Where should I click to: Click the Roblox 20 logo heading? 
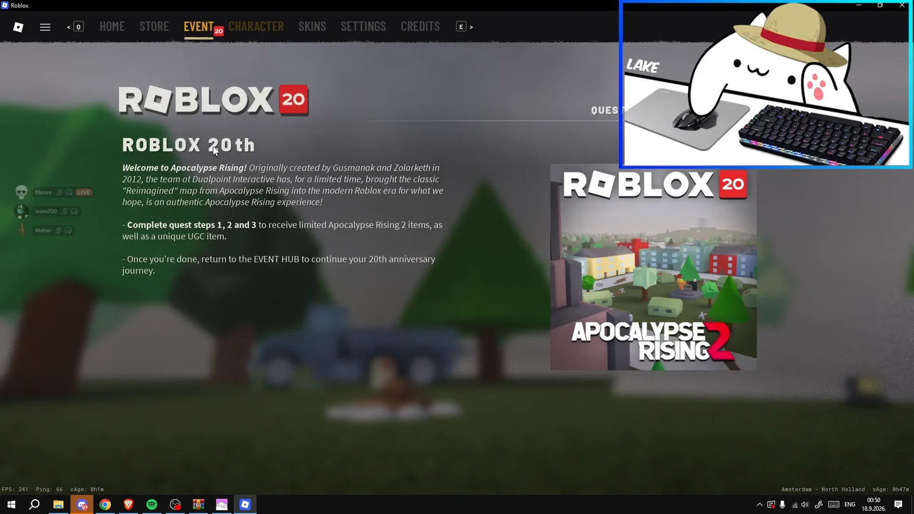coord(214,100)
